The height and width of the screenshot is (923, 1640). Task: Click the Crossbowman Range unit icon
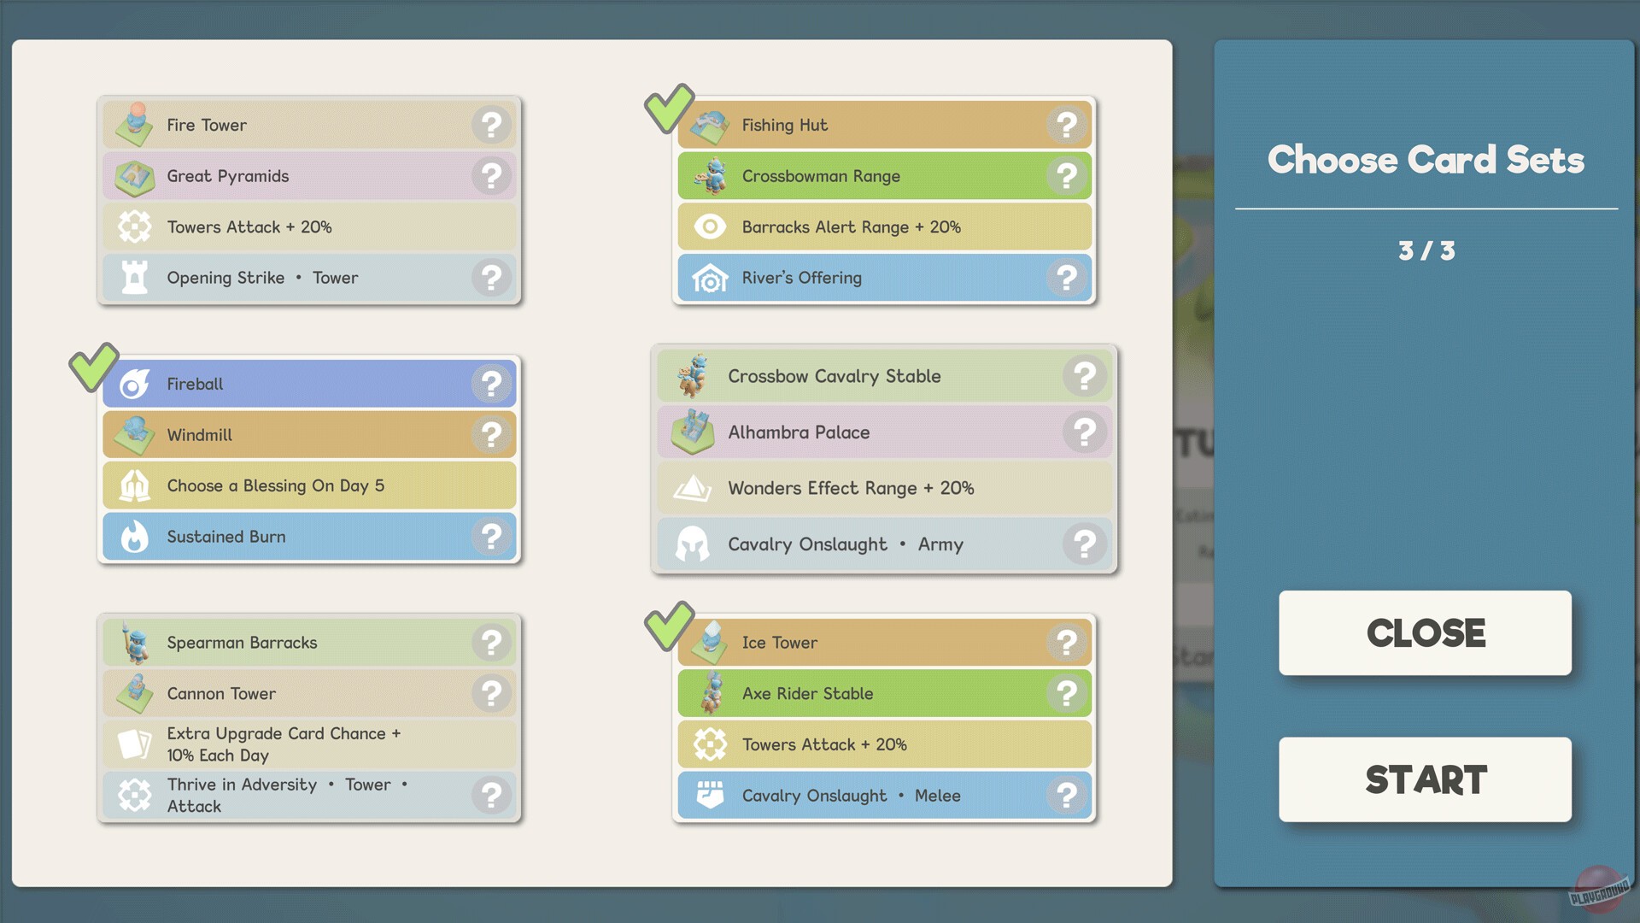point(710,176)
